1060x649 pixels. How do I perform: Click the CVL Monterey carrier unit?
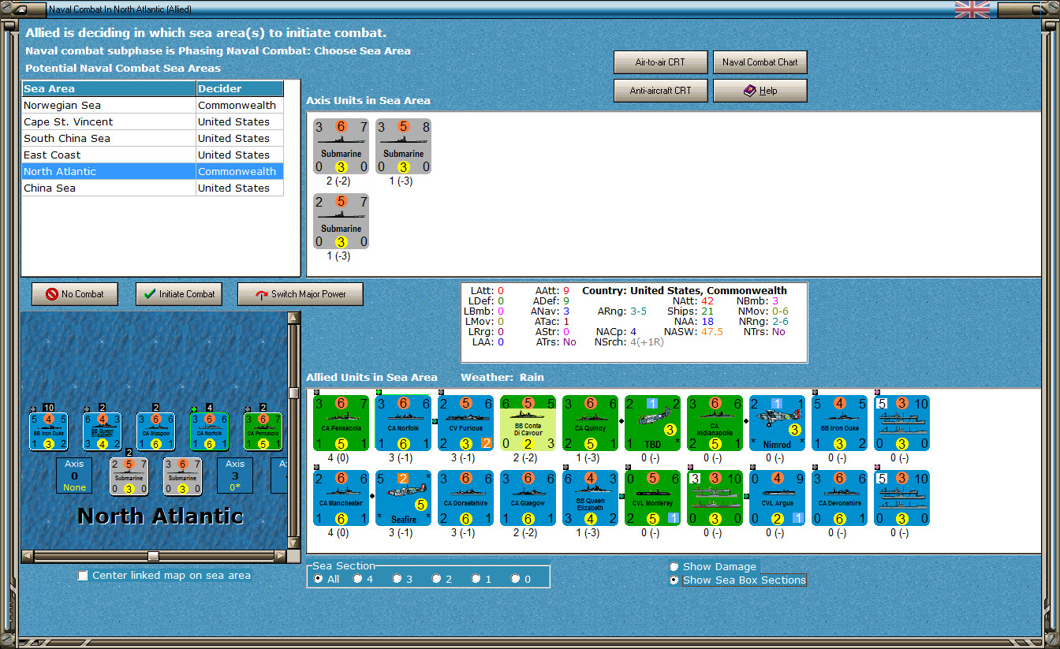(652, 498)
